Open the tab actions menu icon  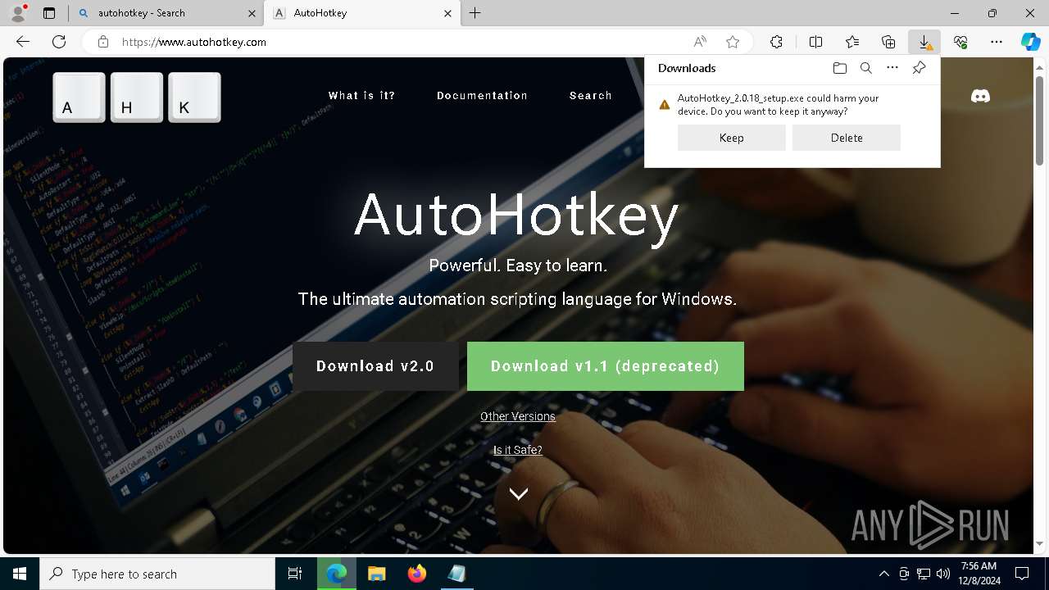49,13
